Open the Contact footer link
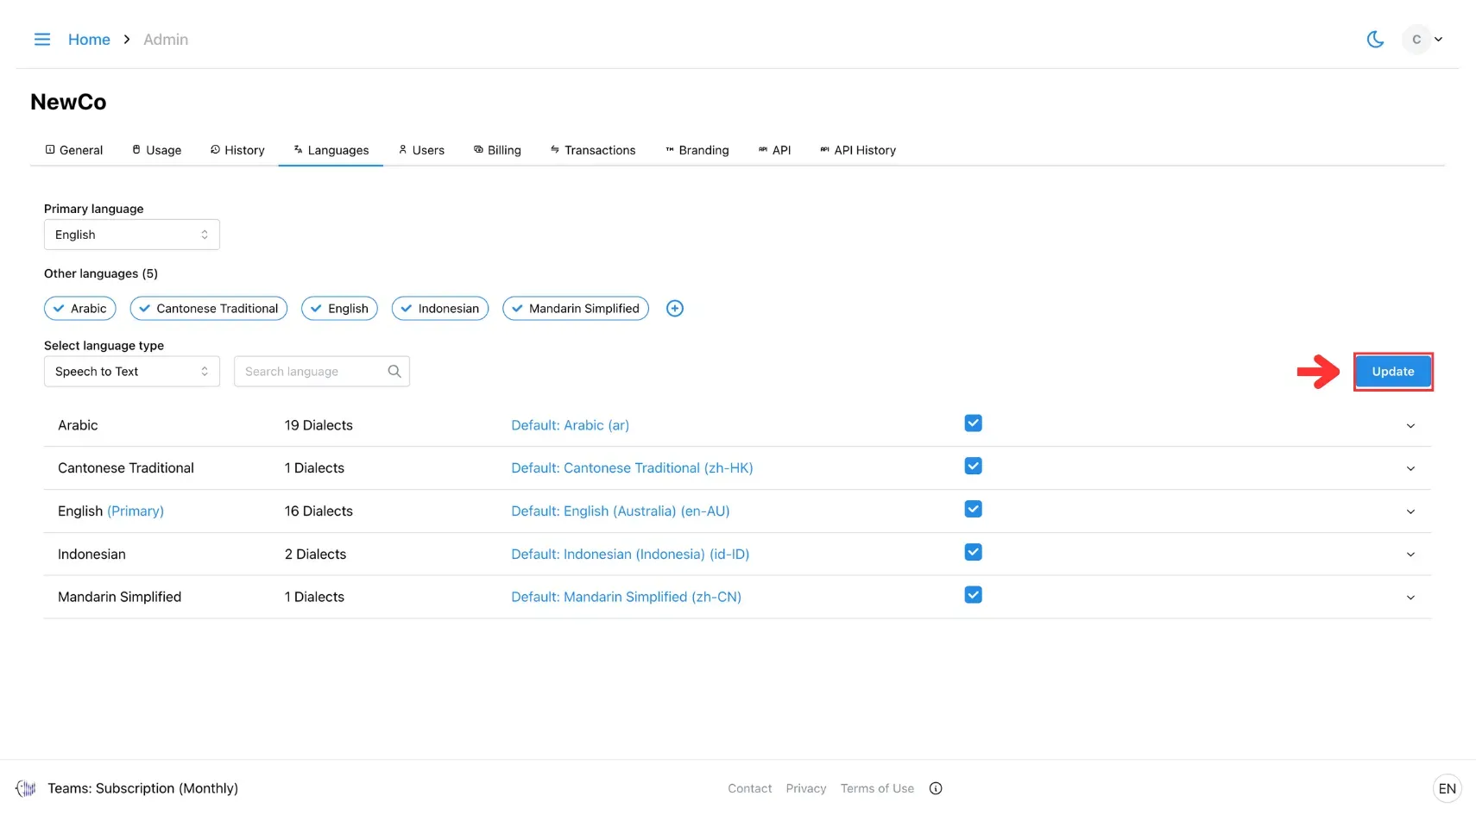 click(749, 788)
